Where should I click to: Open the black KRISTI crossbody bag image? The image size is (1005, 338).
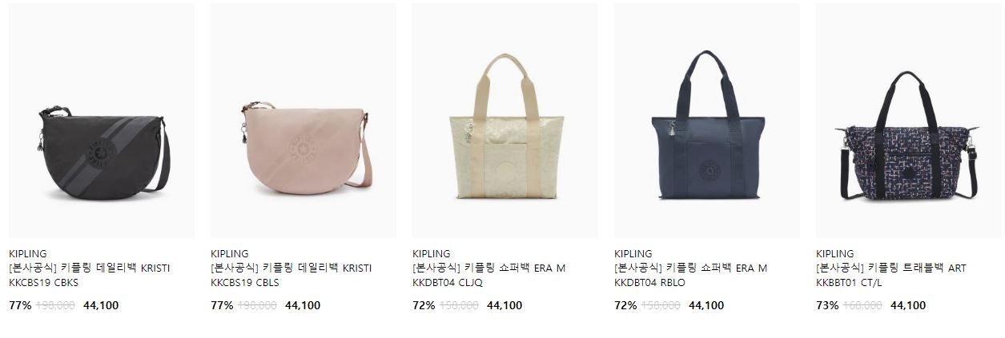(x=102, y=121)
